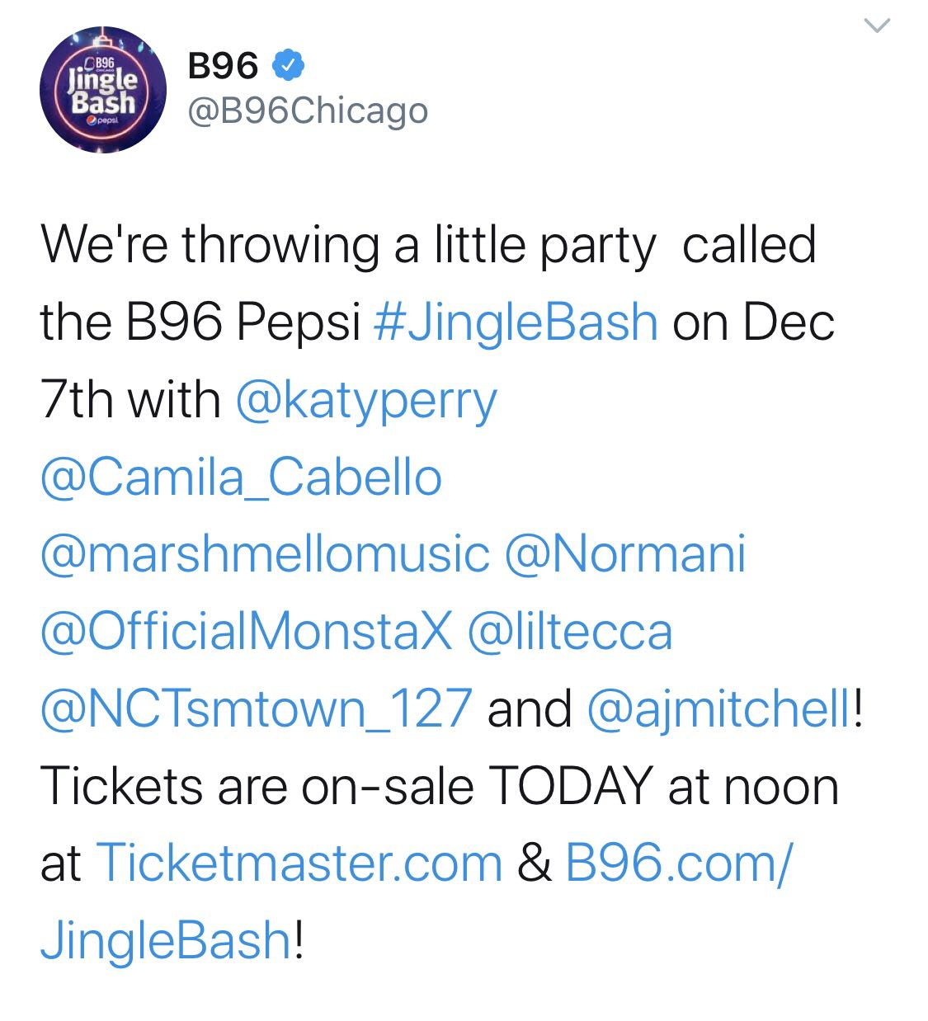The width and height of the screenshot is (928, 1021).
Task: Open the @ajmitchell mention
Action: tap(720, 709)
